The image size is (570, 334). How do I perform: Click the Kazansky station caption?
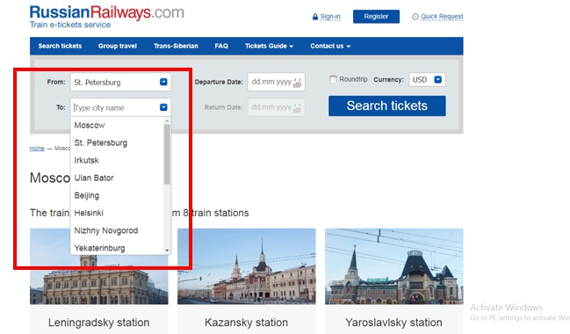[x=247, y=323]
